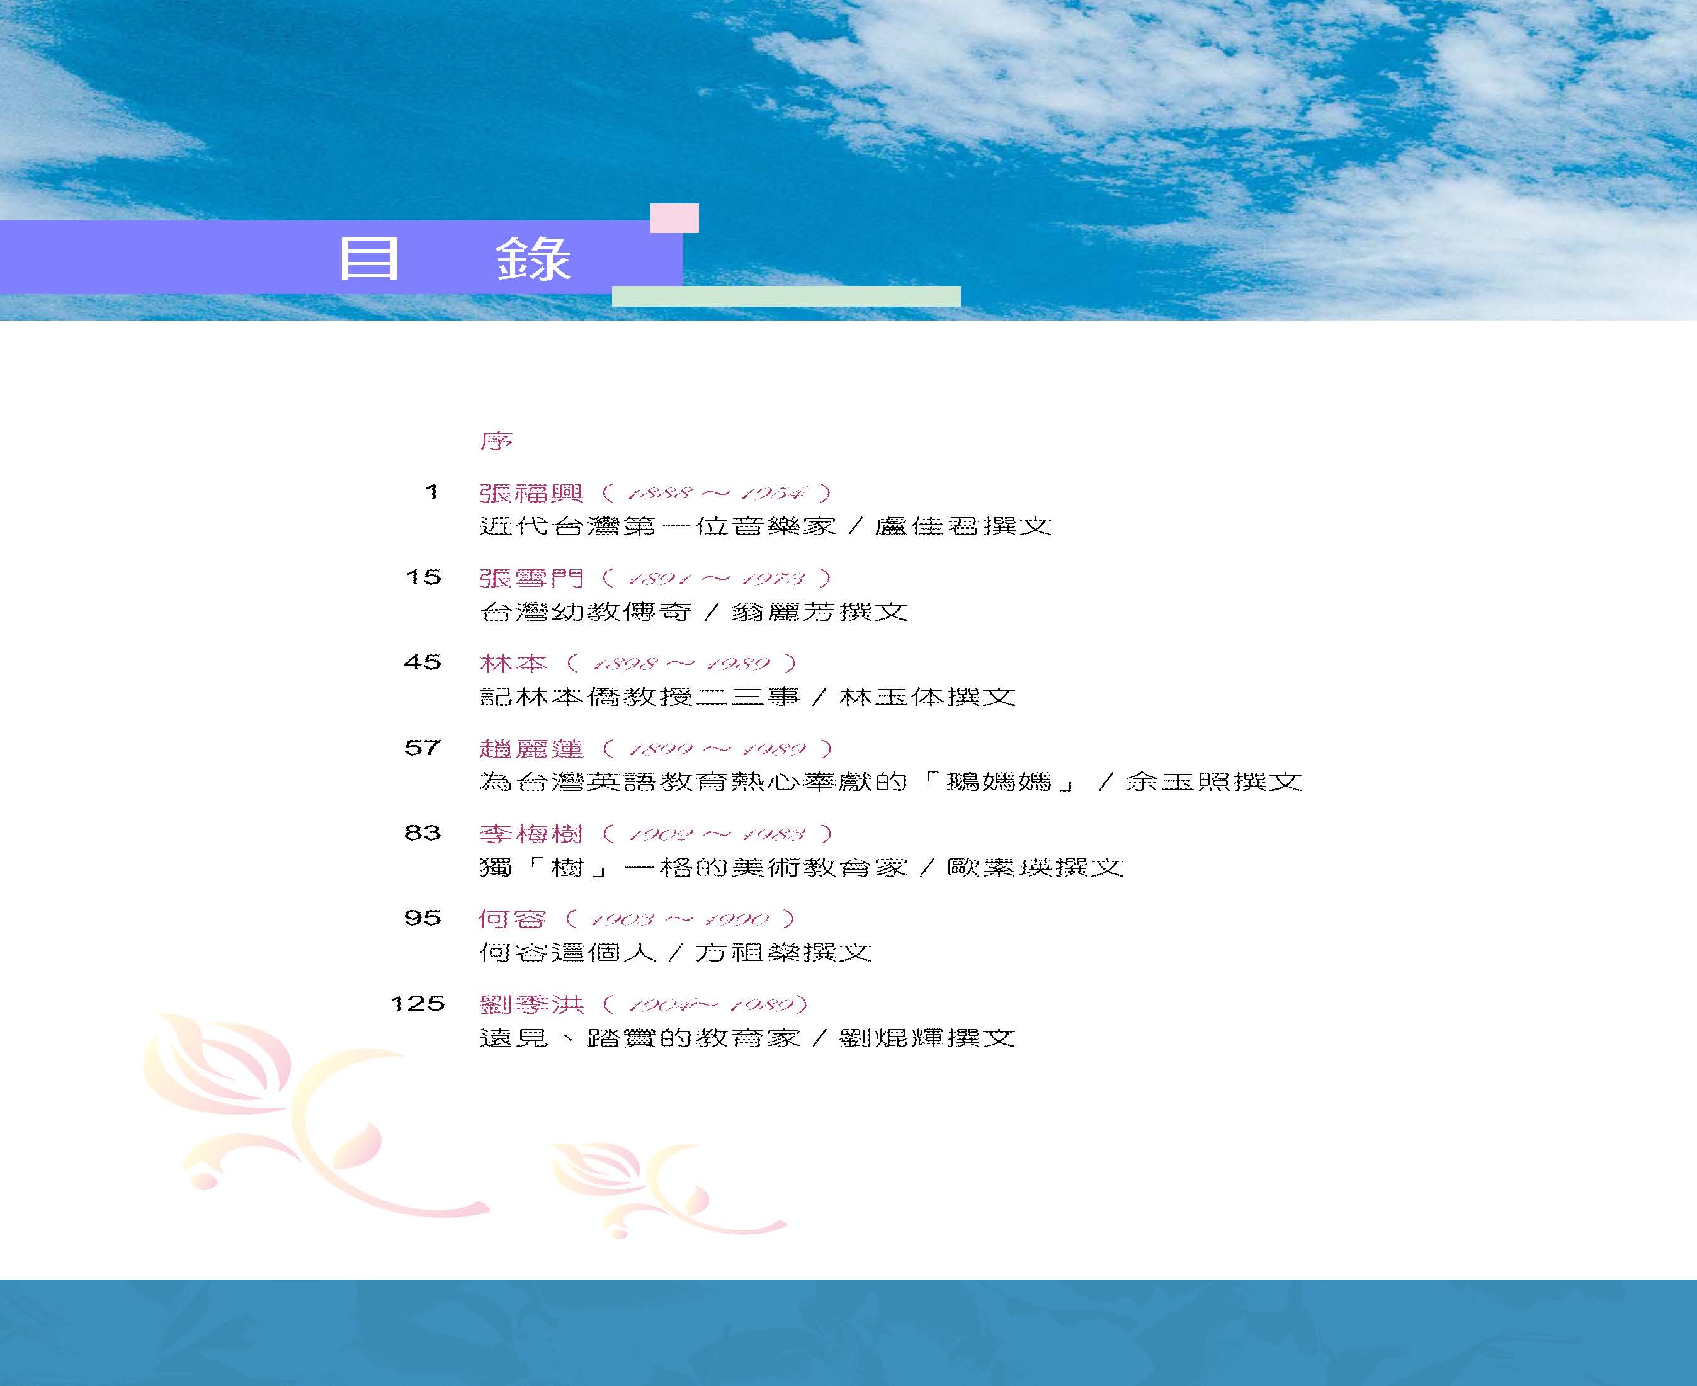Click the 序 preface entry
This screenshot has height=1386, width=1697.
pos(496,441)
